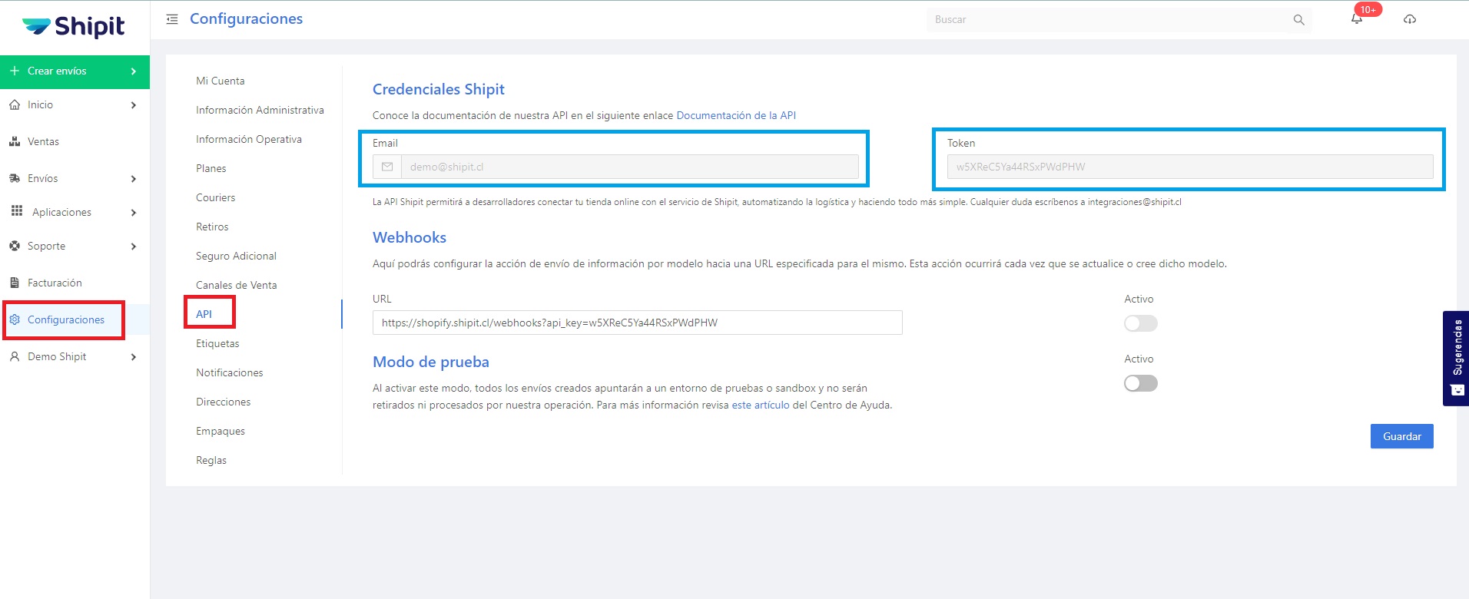Screen dimensions: 1469x599
Task: Open Seguro Adicional settings
Action: [x=236, y=256]
